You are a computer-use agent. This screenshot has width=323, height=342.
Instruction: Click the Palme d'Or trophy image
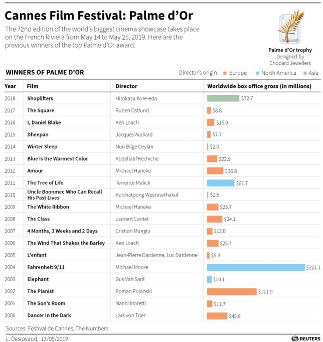pos(290,27)
